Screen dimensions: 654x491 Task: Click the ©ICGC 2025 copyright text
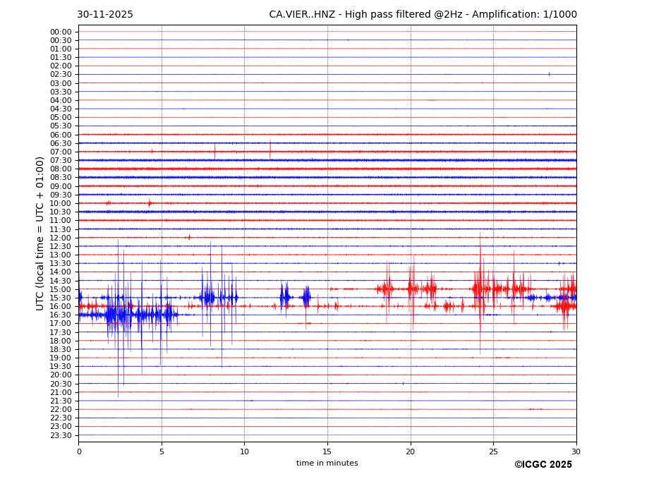tap(543, 465)
